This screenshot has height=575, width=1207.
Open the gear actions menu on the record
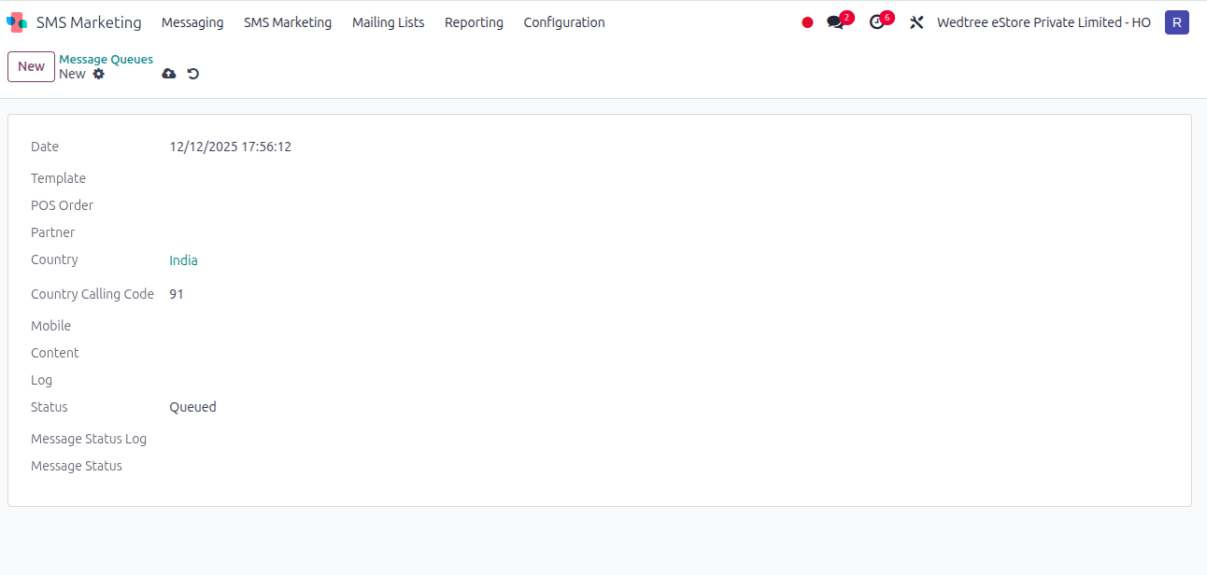(x=98, y=74)
